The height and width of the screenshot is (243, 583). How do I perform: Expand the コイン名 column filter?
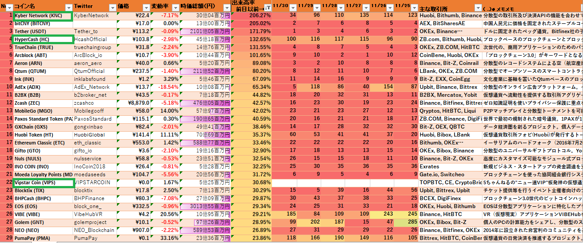coord(68,8)
